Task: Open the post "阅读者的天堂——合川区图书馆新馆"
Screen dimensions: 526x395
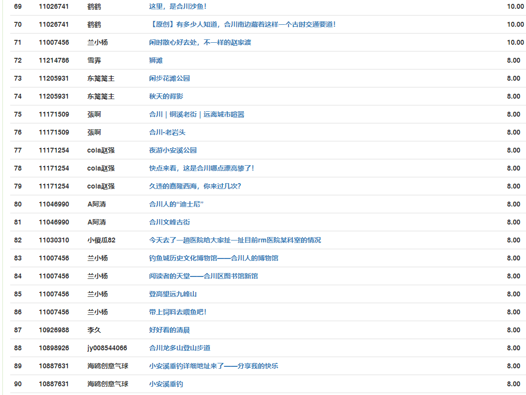Action: (x=203, y=276)
